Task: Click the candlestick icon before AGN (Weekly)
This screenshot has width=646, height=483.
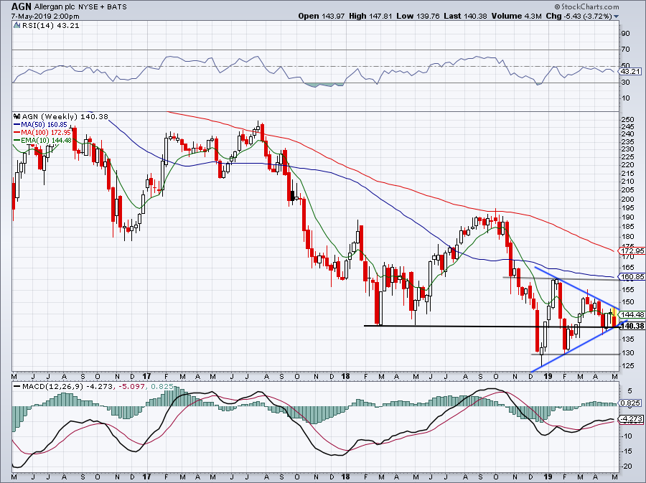Action: point(17,116)
